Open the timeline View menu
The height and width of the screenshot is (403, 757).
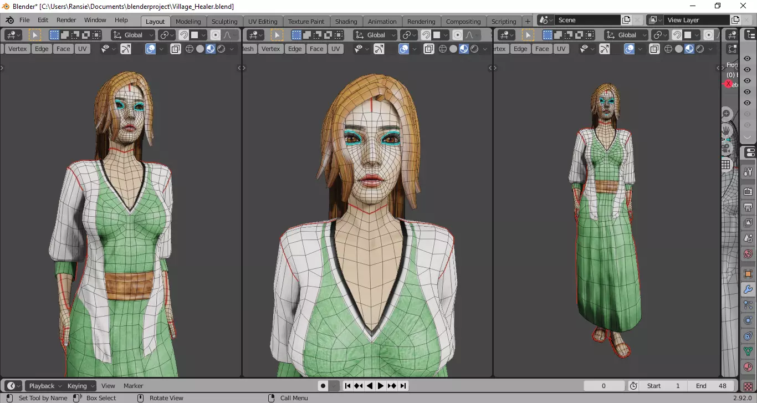(108, 386)
